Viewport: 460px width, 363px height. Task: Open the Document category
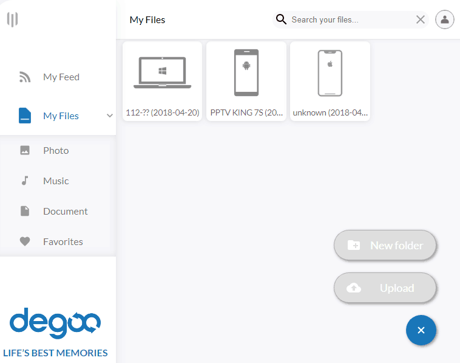65,212
